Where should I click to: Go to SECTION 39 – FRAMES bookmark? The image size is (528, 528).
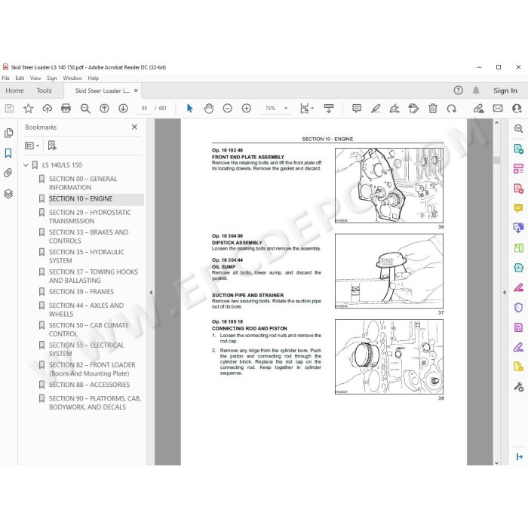81,292
